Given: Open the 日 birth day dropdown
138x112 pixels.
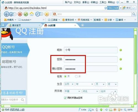Looking at the screenshot, I should tap(112, 84).
